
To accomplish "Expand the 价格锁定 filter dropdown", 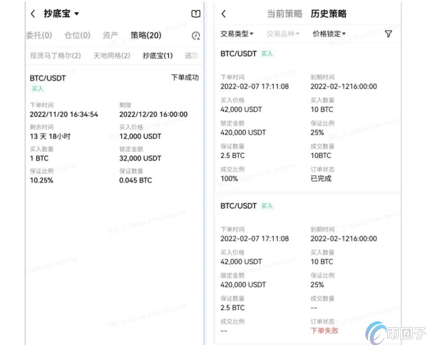I will click(x=329, y=34).
